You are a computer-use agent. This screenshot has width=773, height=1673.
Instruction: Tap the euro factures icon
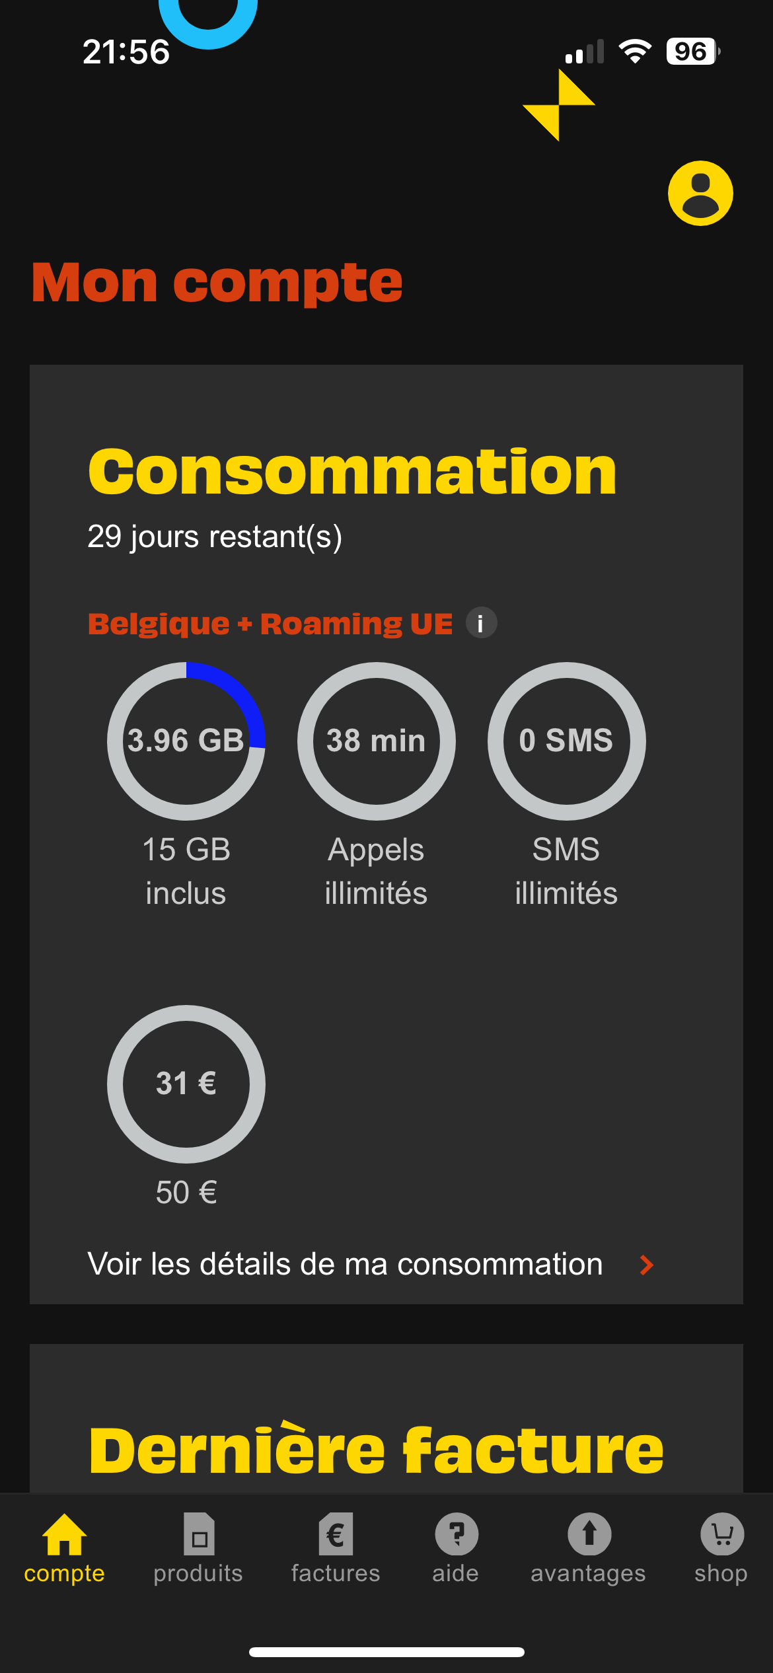pos(336,1534)
